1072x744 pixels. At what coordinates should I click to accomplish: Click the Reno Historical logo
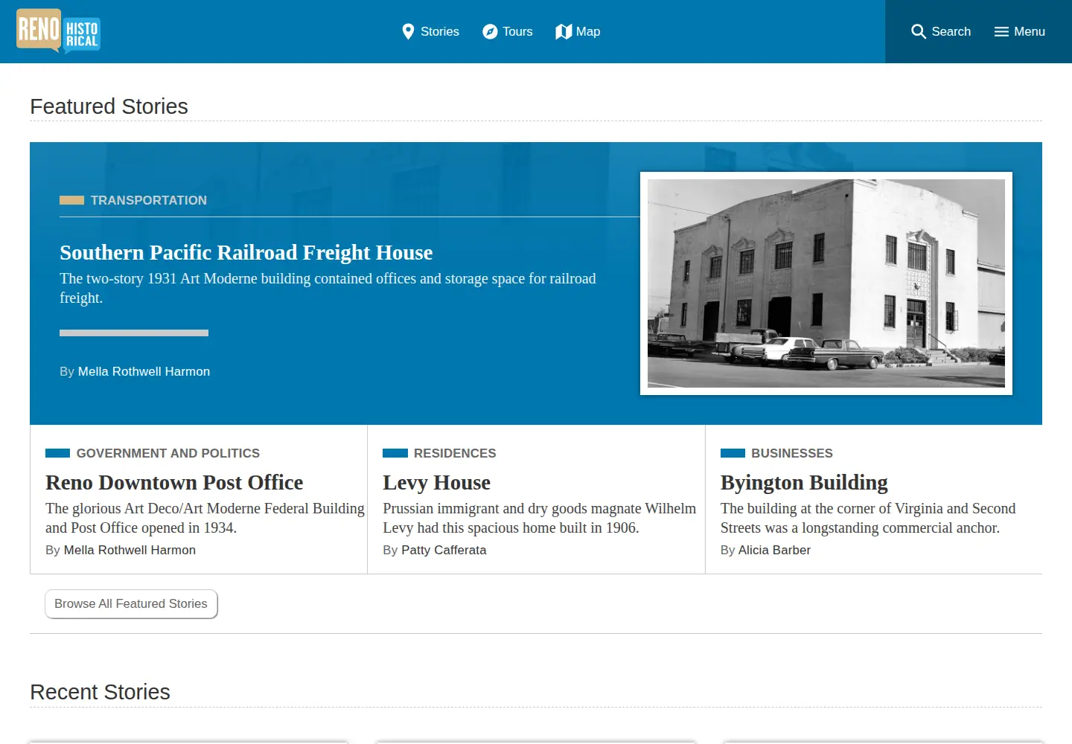click(x=58, y=31)
